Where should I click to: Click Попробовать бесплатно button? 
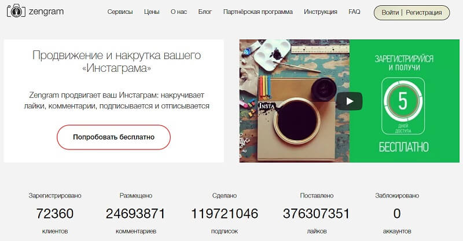[x=113, y=137]
